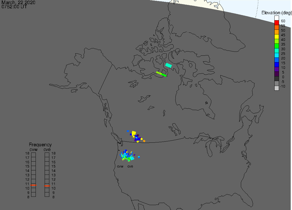Click the "14" label on the cvw frequency scale
This screenshot has height=210, width=292.
(x=27, y=171)
